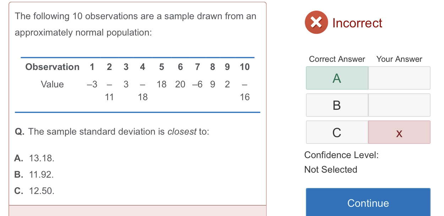The height and width of the screenshot is (216, 444).
Task: Click the Value row label
Action: 52,84
